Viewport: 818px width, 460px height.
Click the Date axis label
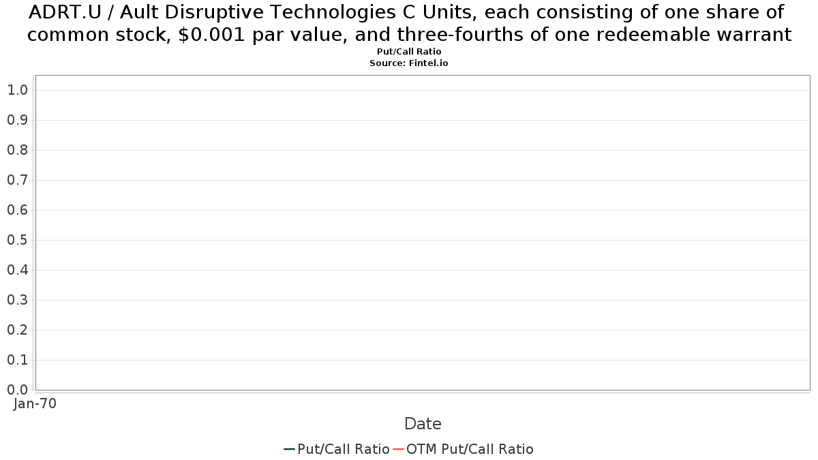423,424
